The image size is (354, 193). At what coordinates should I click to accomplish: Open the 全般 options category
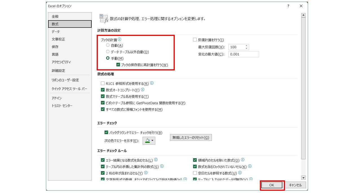[70, 17]
